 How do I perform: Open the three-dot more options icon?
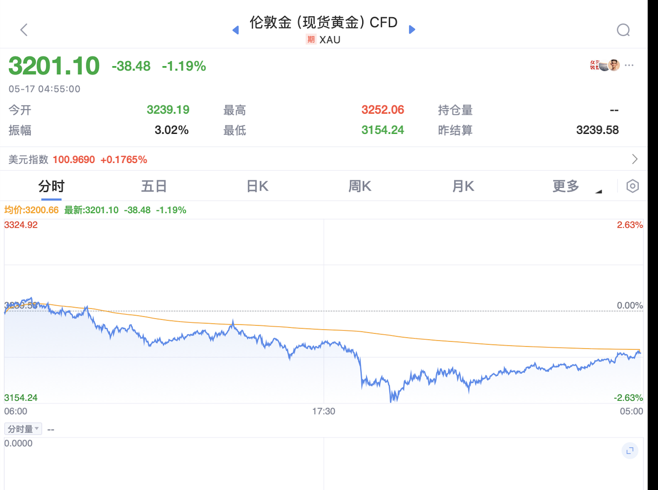pos(629,65)
